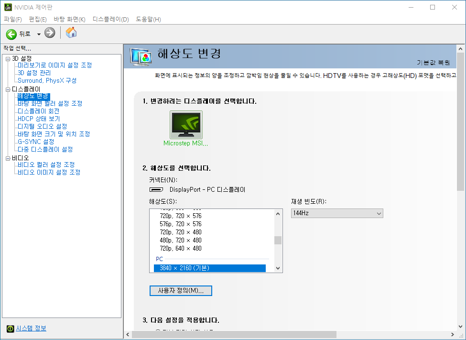Open 3D 설정 관리 in the tree
Image resolution: width=466 pixels, height=340 pixels.
coord(34,73)
